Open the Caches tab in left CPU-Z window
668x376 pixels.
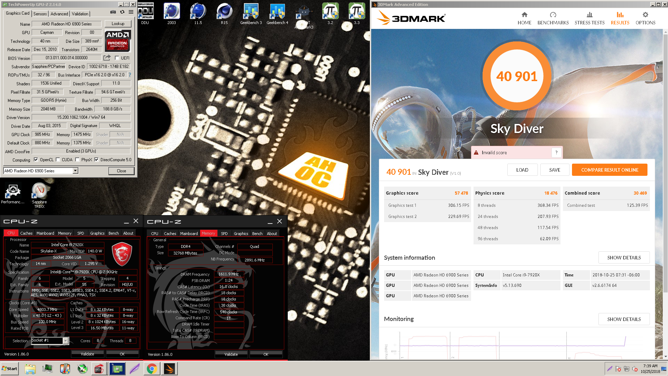(x=26, y=233)
